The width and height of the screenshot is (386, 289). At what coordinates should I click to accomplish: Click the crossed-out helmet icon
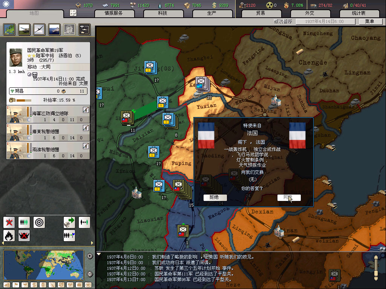tap(24, 236)
